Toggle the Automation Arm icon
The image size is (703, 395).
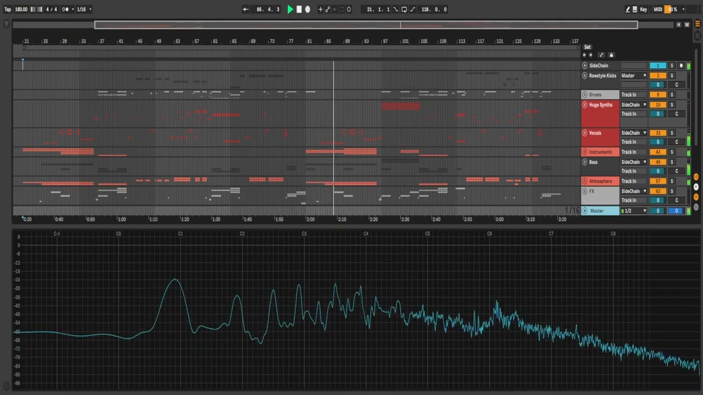328,9
